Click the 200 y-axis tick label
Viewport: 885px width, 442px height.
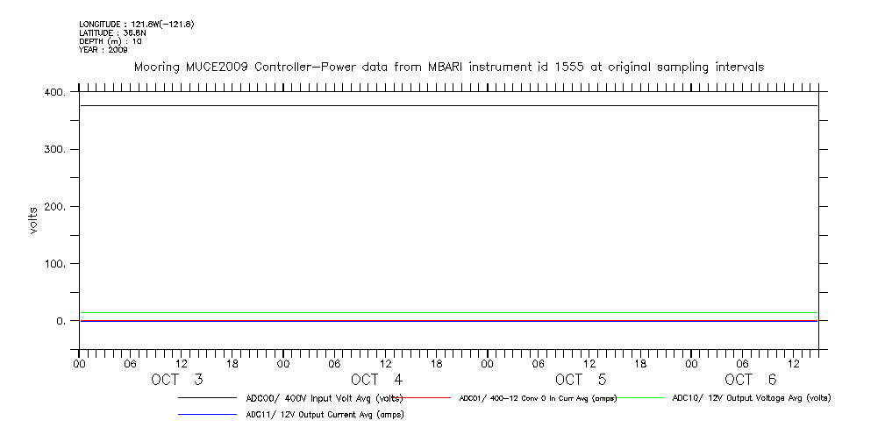54,206
